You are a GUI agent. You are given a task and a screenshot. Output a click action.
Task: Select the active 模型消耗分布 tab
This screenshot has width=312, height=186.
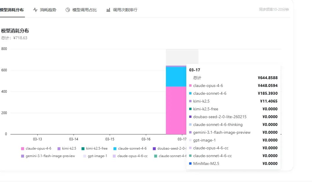[11, 9]
